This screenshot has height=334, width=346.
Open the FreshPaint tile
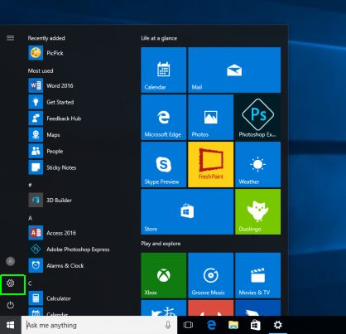(x=211, y=164)
